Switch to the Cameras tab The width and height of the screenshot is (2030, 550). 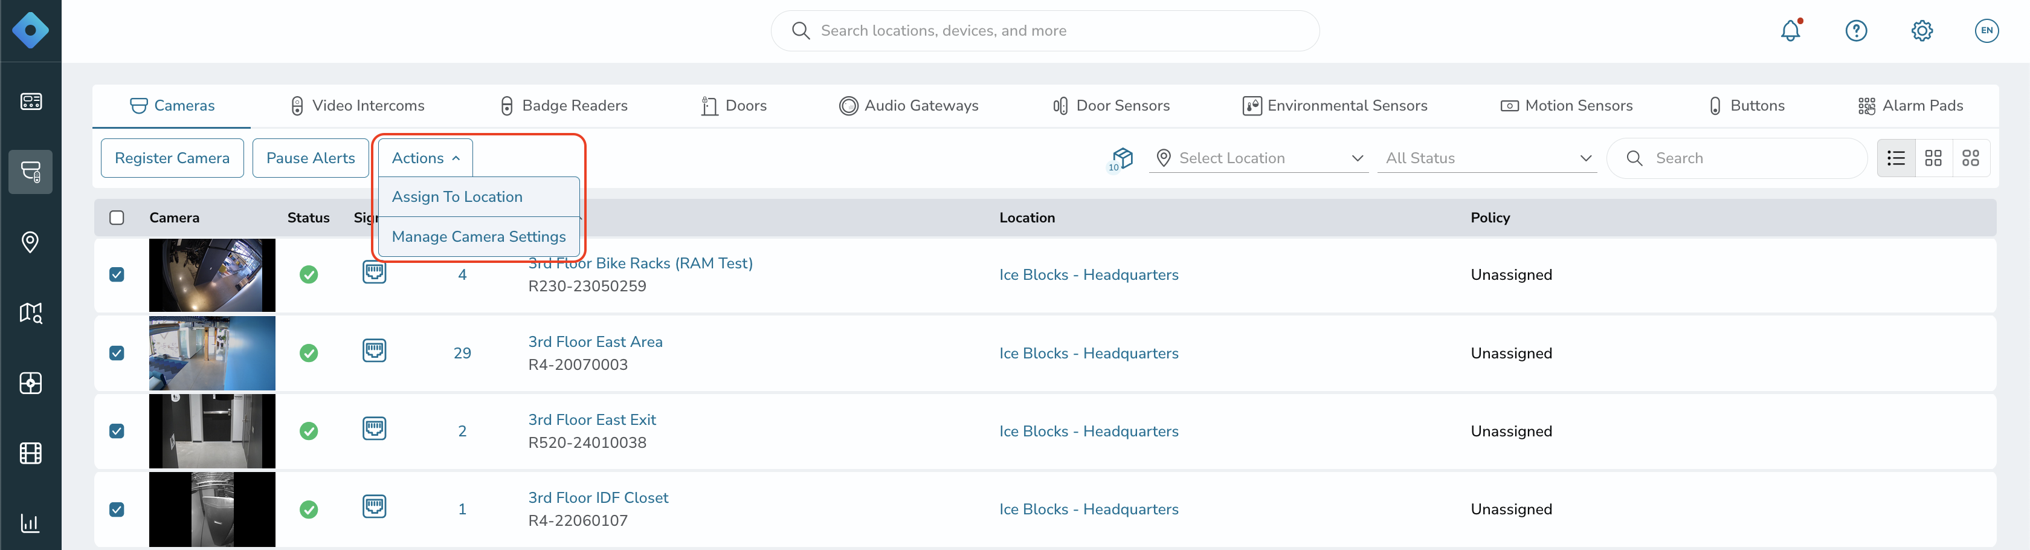pos(172,106)
